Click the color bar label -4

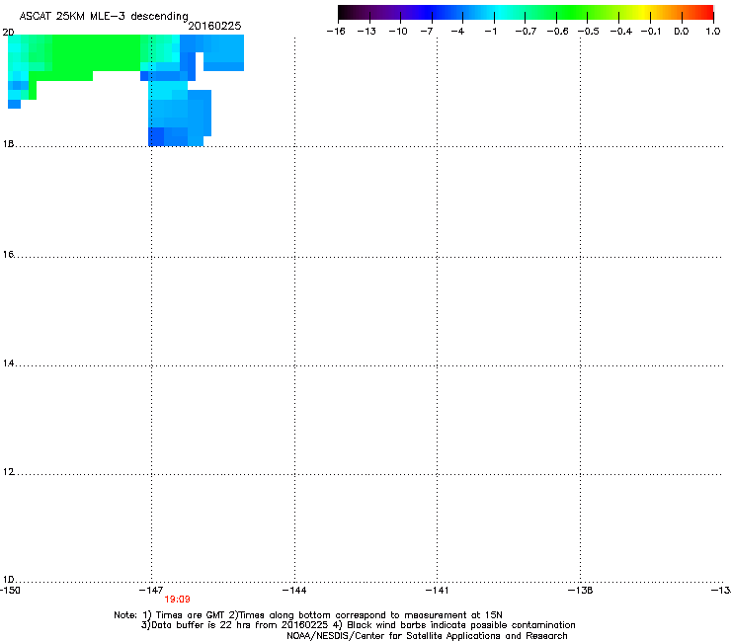click(x=457, y=32)
